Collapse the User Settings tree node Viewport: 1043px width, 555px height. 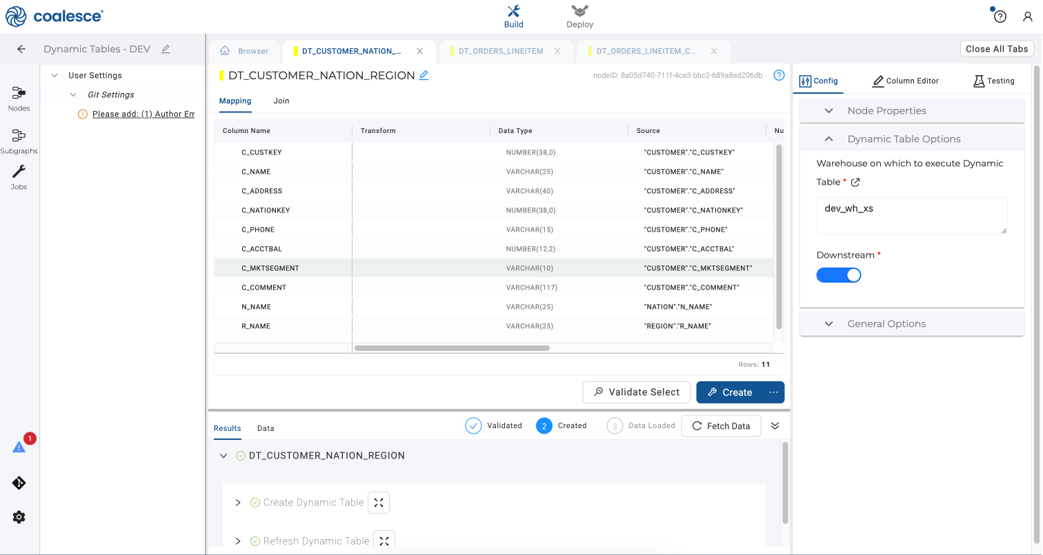pos(55,76)
